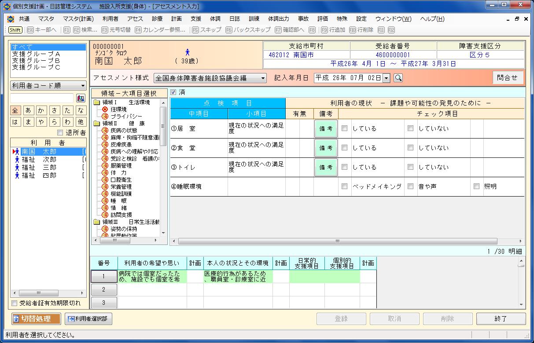
Task: Expand the アセスメント様式 dropdown
Action: (x=263, y=78)
